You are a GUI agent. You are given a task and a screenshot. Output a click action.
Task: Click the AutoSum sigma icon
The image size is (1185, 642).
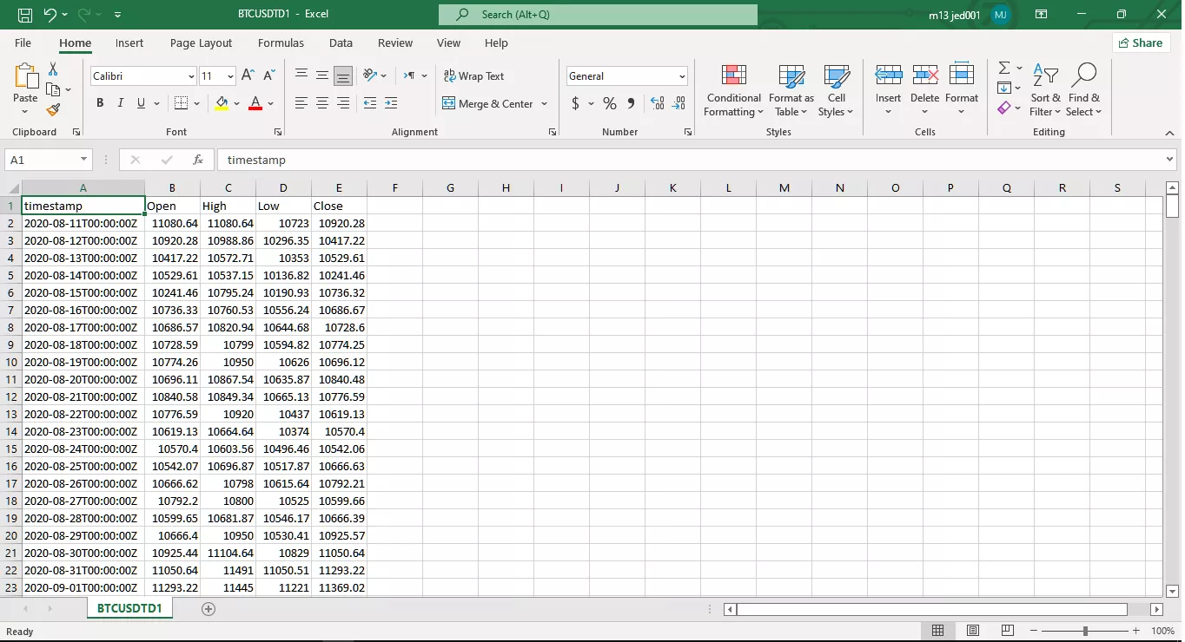tap(1004, 68)
